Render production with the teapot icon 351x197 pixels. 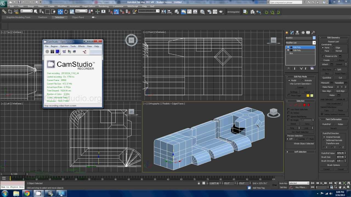(x=221, y=11)
